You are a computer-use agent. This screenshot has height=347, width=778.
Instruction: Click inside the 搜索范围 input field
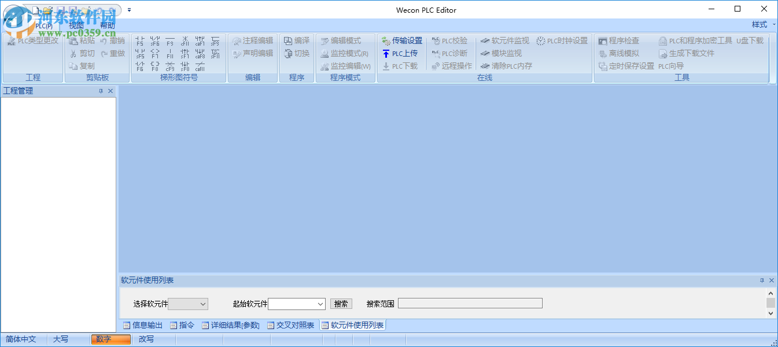click(x=470, y=303)
